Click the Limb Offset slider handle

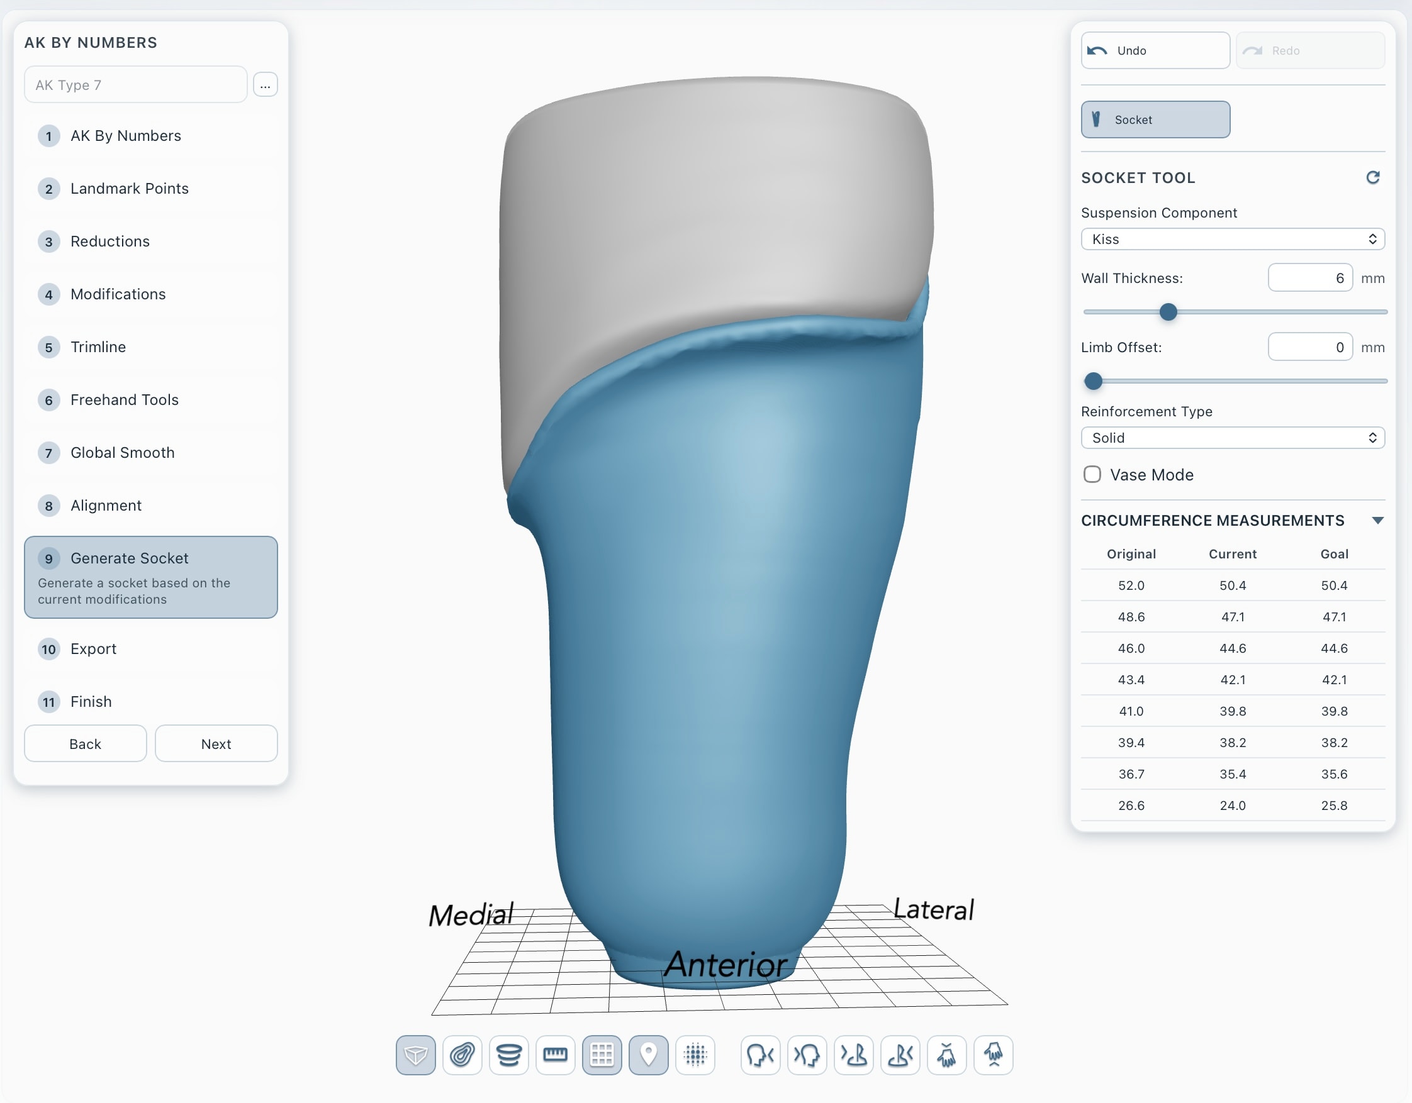pos(1092,381)
